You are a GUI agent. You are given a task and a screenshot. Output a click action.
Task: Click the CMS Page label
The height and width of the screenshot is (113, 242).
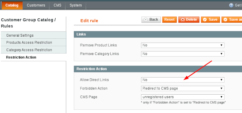point(89,97)
